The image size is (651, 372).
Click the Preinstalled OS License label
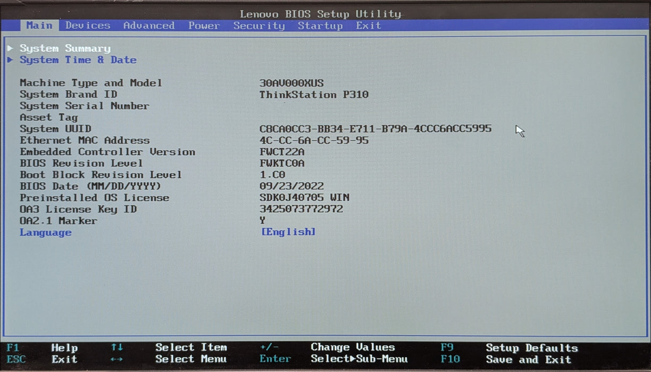94,198
